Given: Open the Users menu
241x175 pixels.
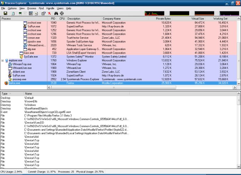Looking at the screenshot, I should [60, 8].
